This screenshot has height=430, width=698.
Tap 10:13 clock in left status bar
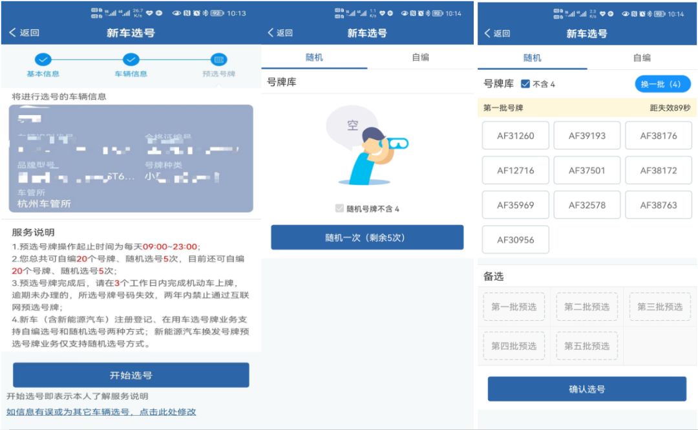tap(237, 14)
